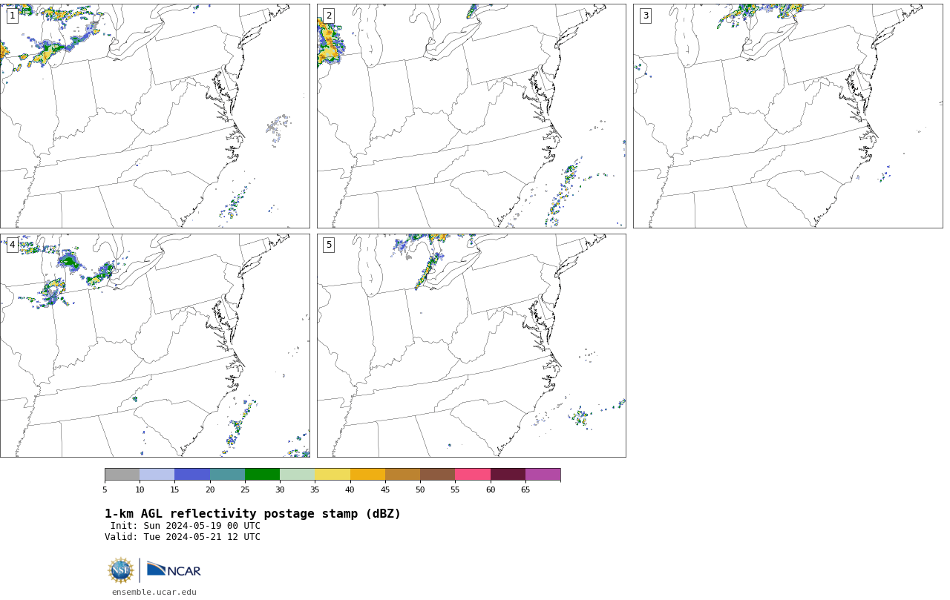Click the maroon 60-65 dBZ swatch
The height and width of the screenshot is (600, 950).
pos(508,475)
